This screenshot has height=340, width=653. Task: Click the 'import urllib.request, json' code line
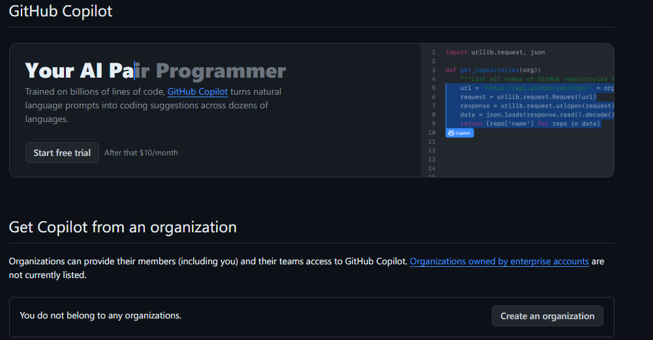[494, 52]
